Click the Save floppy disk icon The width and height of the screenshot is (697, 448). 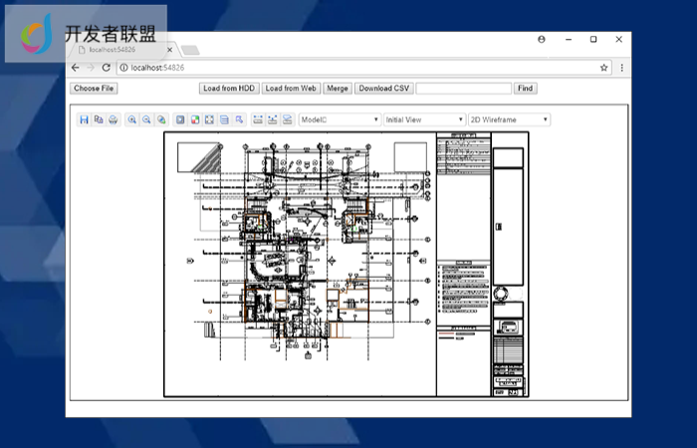point(84,119)
